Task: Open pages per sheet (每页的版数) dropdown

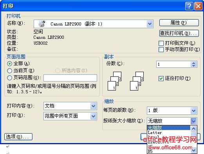Action: point(193,111)
